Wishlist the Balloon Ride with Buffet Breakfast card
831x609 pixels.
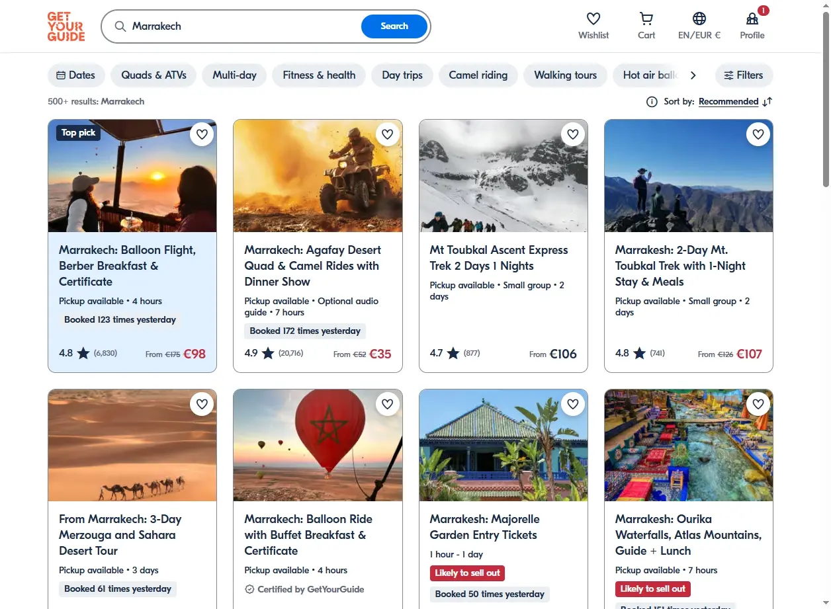click(388, 403)
